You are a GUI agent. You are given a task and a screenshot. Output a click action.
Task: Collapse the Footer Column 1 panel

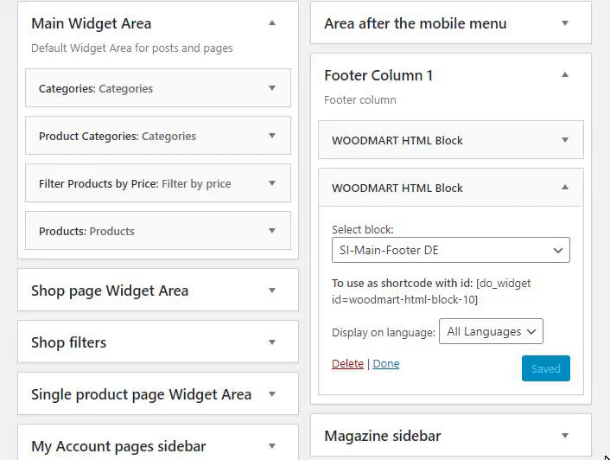(565, 75)
